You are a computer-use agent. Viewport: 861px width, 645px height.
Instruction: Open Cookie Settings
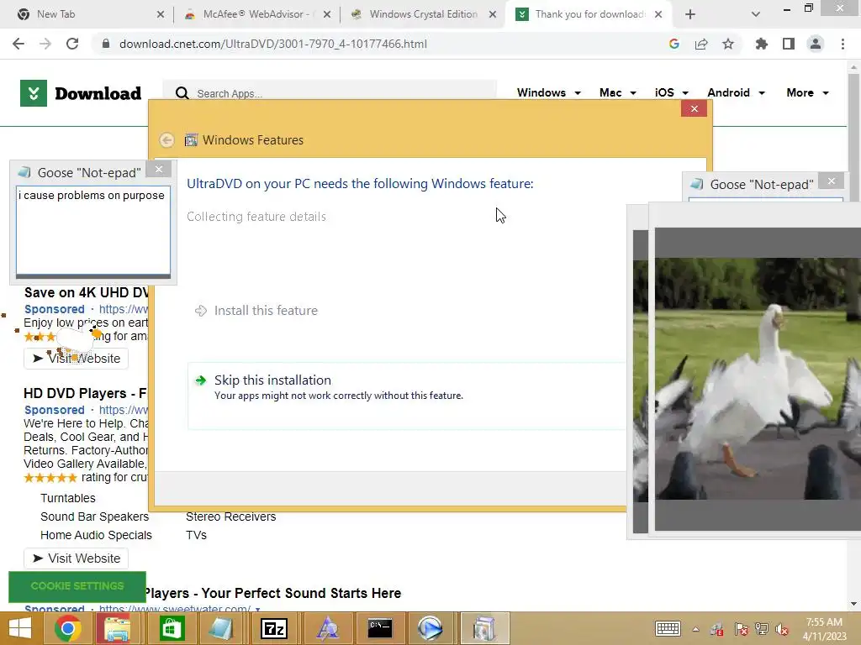(x=77, y=585)
